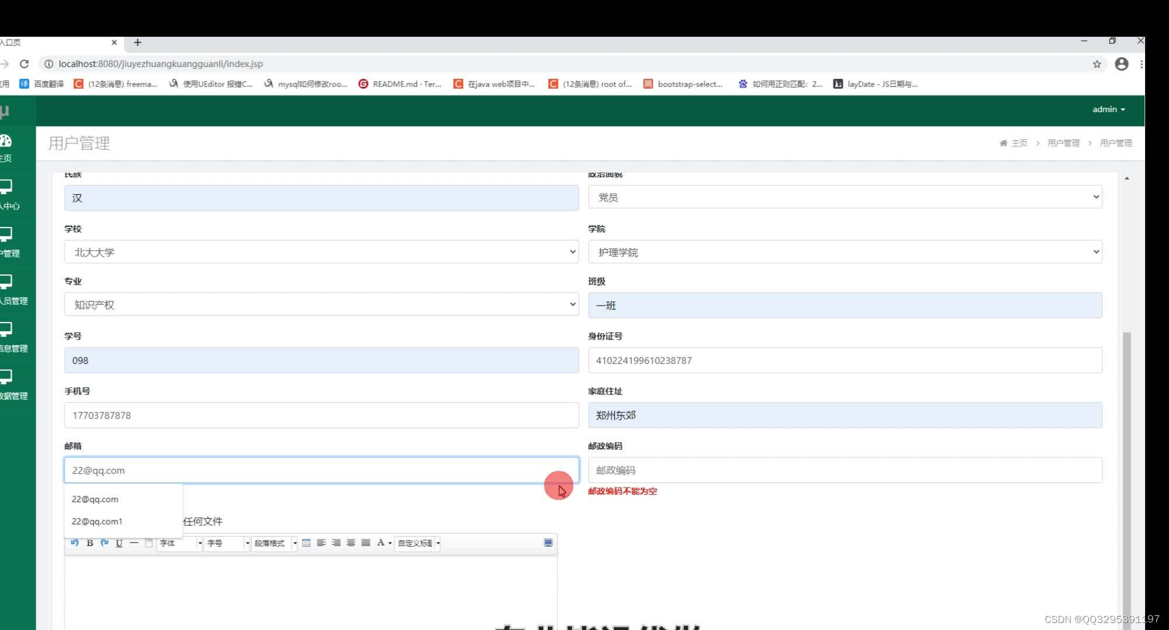Toggle underline formatting in the editor
Image resolution: width=1169 pixels, height=630 pixels.
pos(119,542)
